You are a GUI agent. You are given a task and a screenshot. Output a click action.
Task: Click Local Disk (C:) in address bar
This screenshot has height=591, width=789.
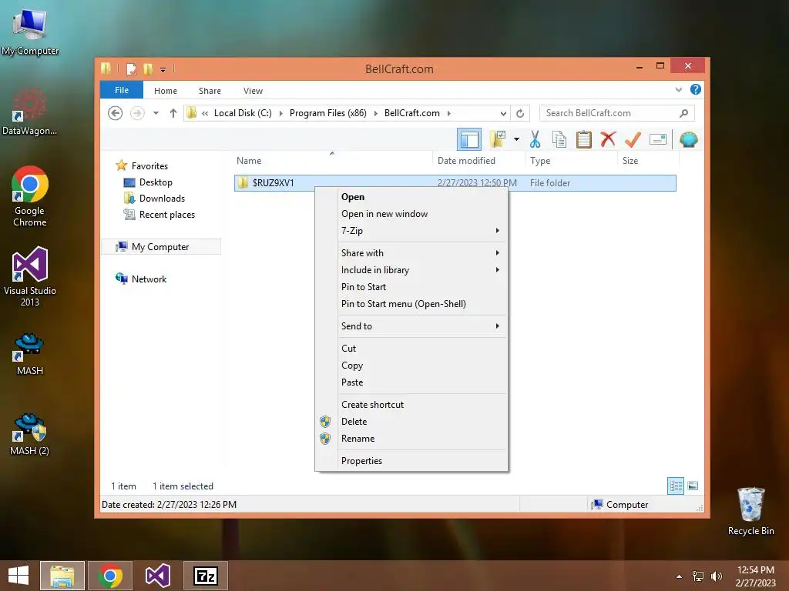point(243,113)
